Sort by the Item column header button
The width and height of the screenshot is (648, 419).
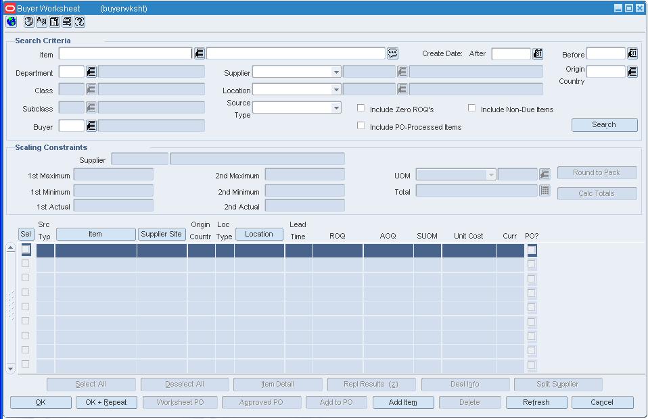coord(96,234)
